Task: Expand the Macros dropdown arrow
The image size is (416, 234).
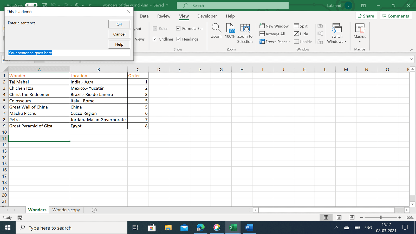Action: click(360, 42)
